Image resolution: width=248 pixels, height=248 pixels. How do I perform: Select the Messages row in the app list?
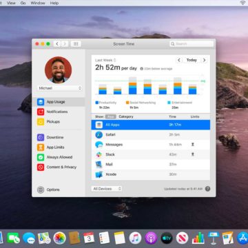(x=151, y=145)
